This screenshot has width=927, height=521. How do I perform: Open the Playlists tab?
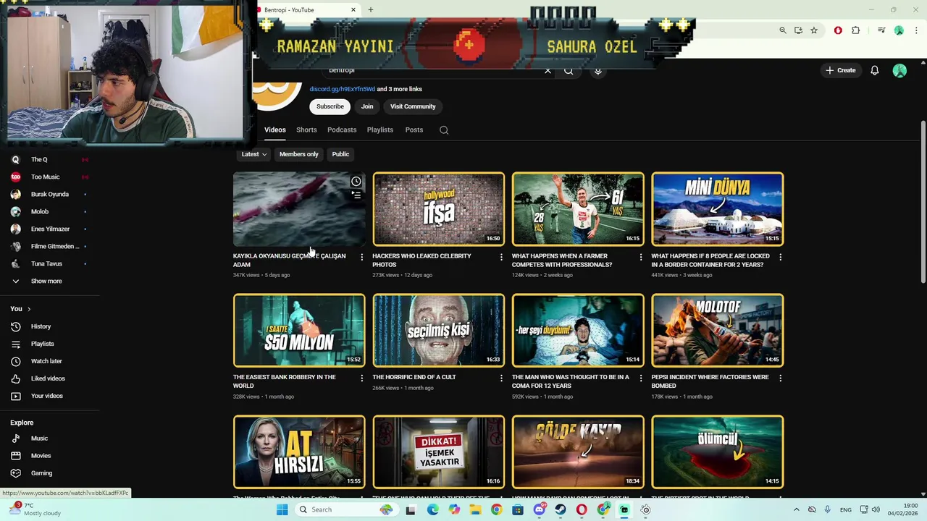click(x=379, y=130)
